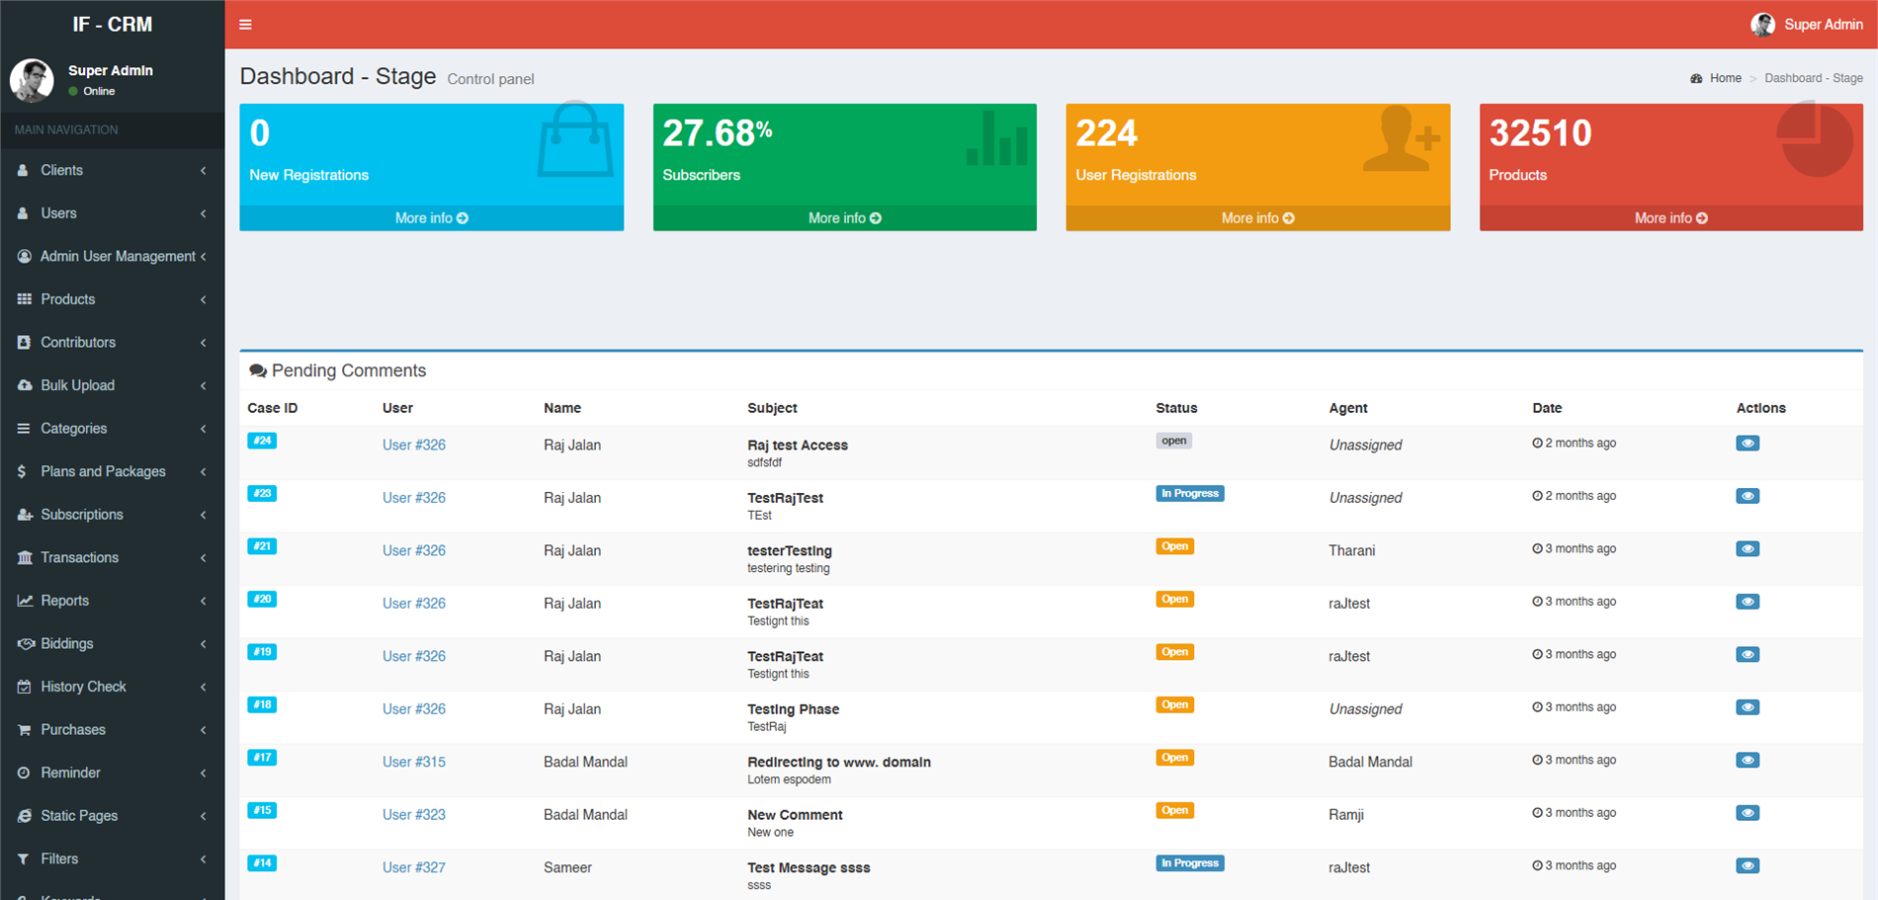Viewport: 1878px width, 900px height.
Task: Click More info on Products card
Action: tap(1671, 218)
